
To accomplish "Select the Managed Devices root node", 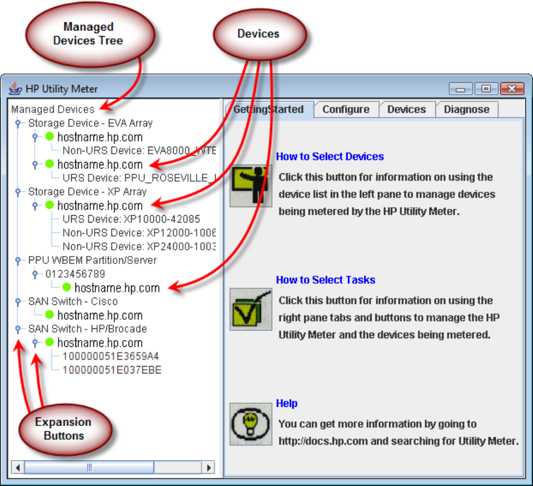I will coord(53,109).
